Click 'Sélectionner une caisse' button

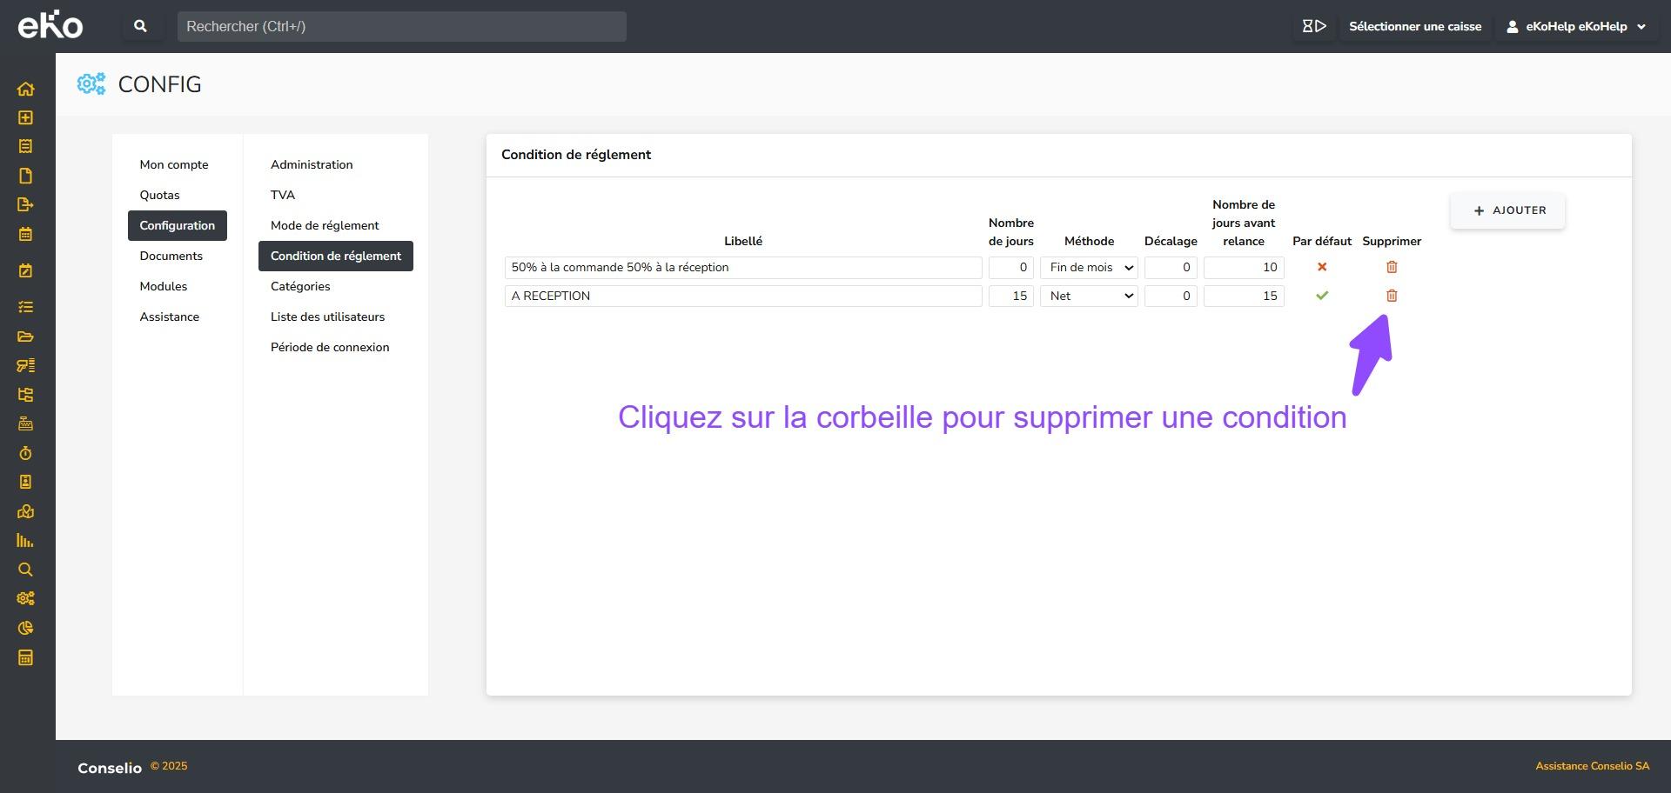pyautogui.click(x=1414, y=26)
